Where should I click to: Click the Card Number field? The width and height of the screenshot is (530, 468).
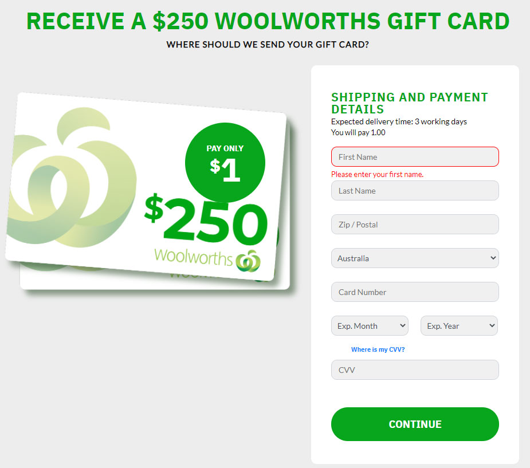point(415,292)
